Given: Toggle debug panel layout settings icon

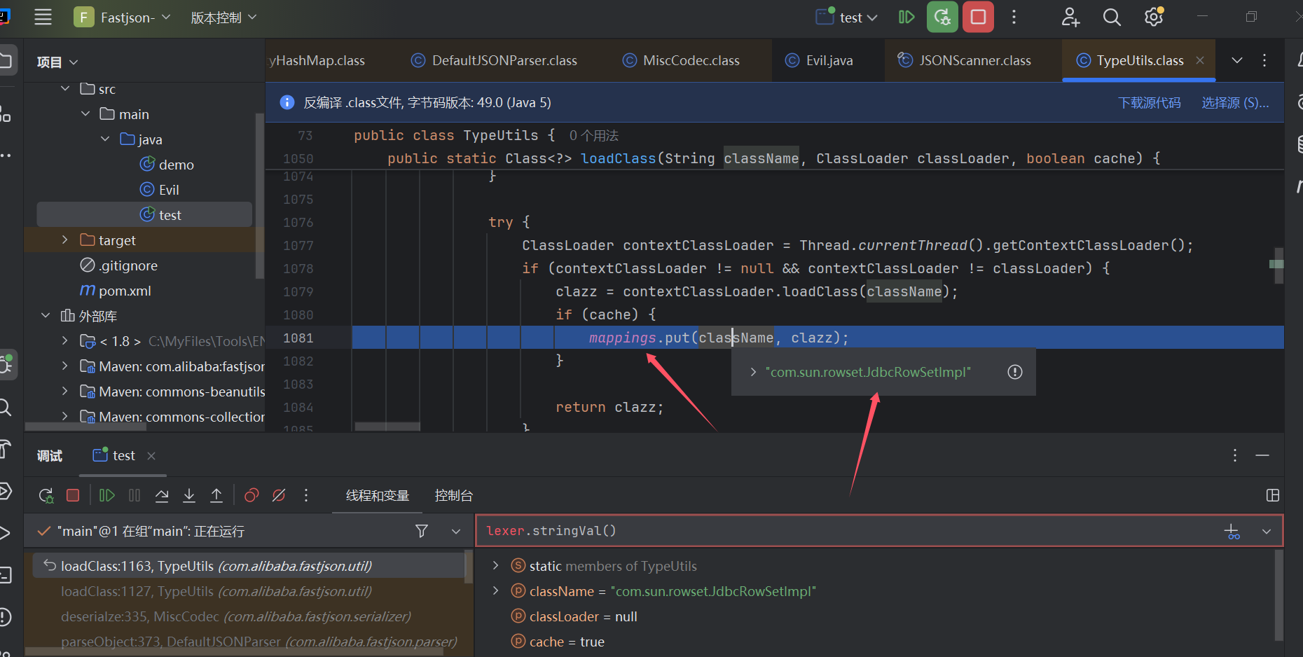Looking at the screenshot, I should coord(1273,496).
